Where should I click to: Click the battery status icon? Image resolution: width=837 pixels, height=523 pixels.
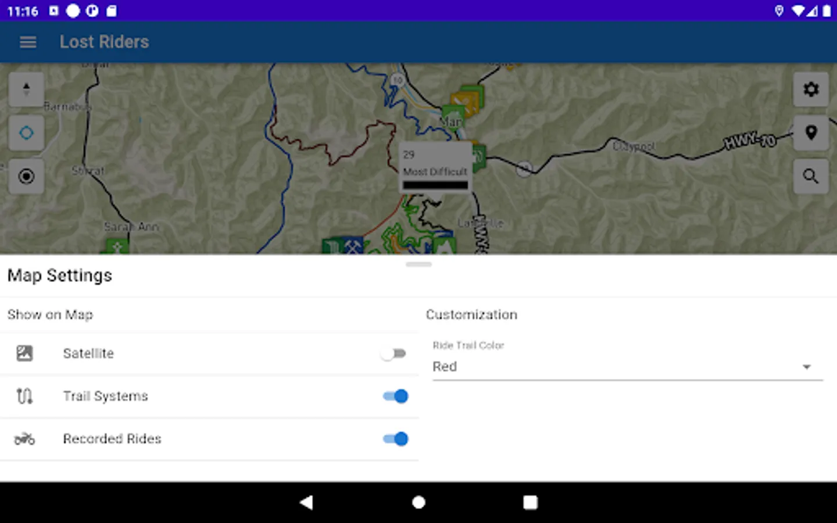[x=827, y=10]
